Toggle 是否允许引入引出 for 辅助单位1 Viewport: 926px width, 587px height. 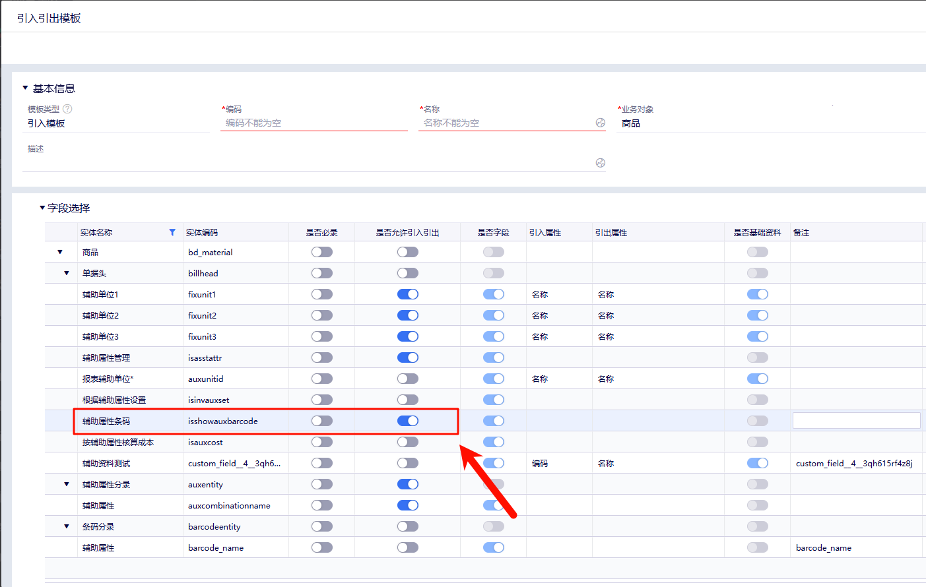coord(408,294)
